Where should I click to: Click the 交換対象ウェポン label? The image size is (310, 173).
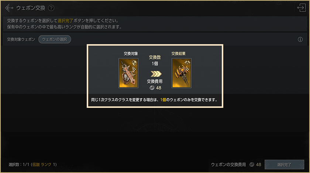(21, 39)
